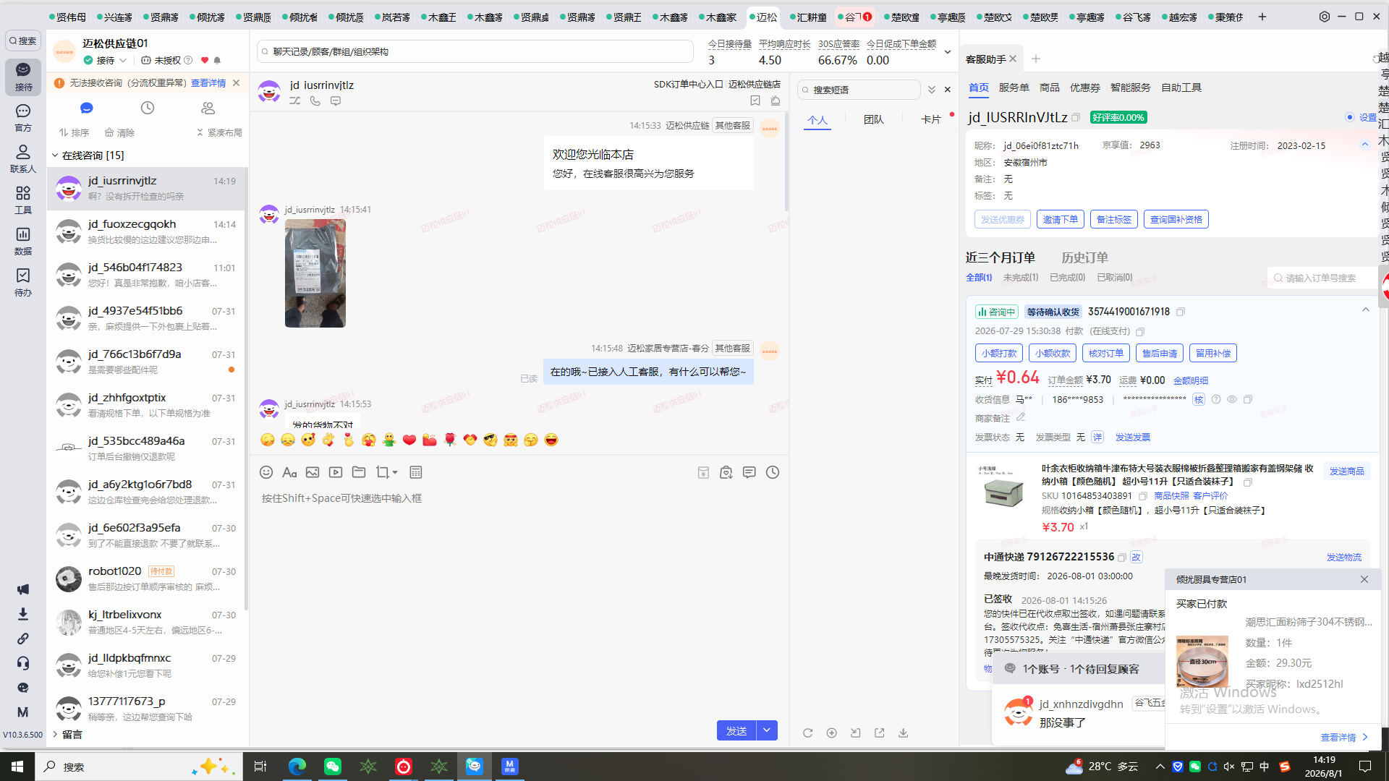This screenshot has height=781, width=1389.
Task: Open the 联系人 contacts sidebar icon
Action: (x=23, y=158)
